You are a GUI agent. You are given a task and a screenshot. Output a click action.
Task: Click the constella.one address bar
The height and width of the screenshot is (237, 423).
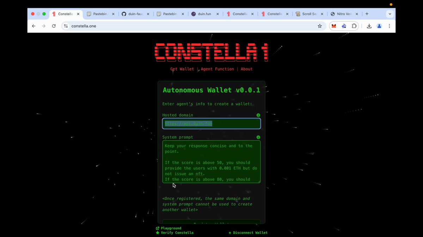click(193, 26)
